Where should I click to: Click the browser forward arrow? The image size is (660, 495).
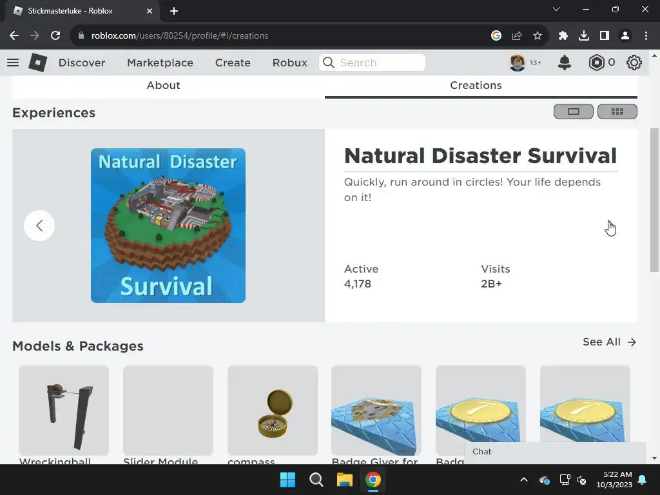tap(35, 36)
